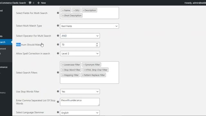This screenshot has height=116, width=206.
Task: Click the 'Select Search Filters' label
Action: pyautogui.click(x=27, y=72)
